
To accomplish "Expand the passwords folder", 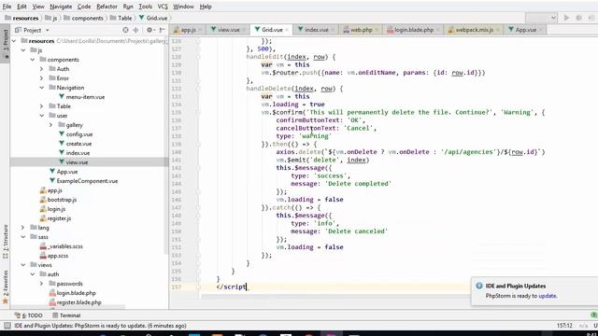I will 41,284.
